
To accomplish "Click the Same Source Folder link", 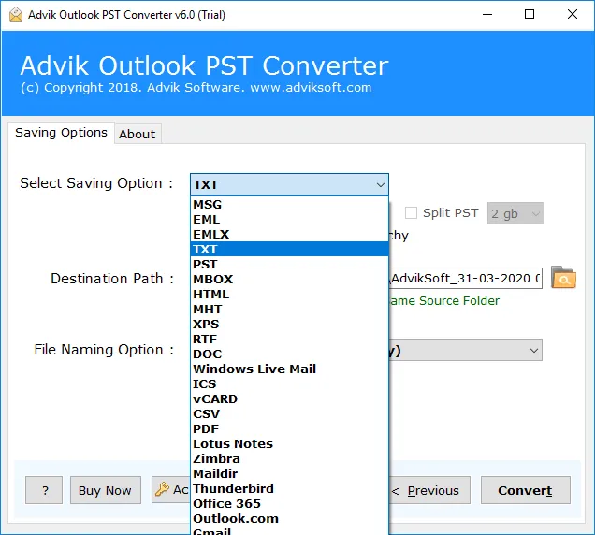I will (444, 300).
